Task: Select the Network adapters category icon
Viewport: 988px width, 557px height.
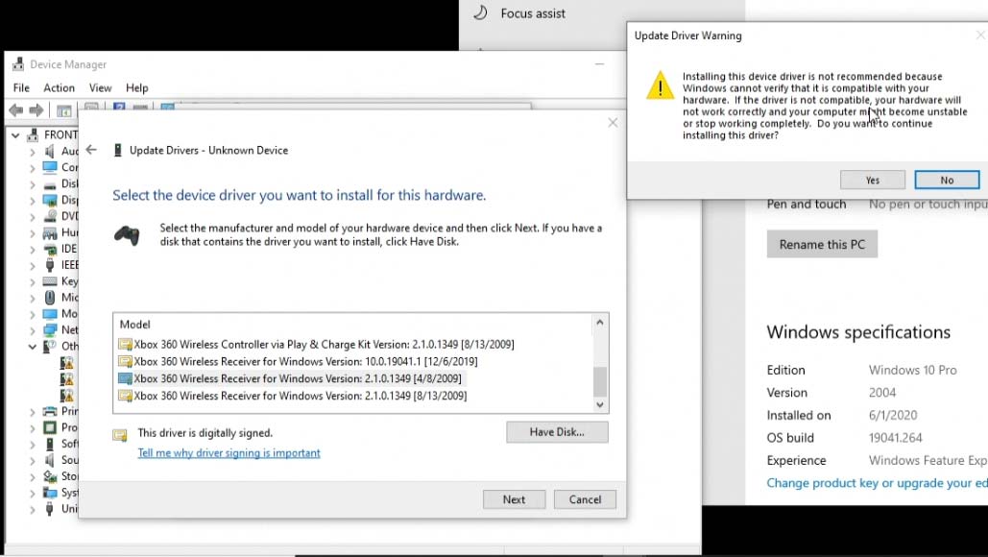Action: pyautogui.click(x=50, y=330)
